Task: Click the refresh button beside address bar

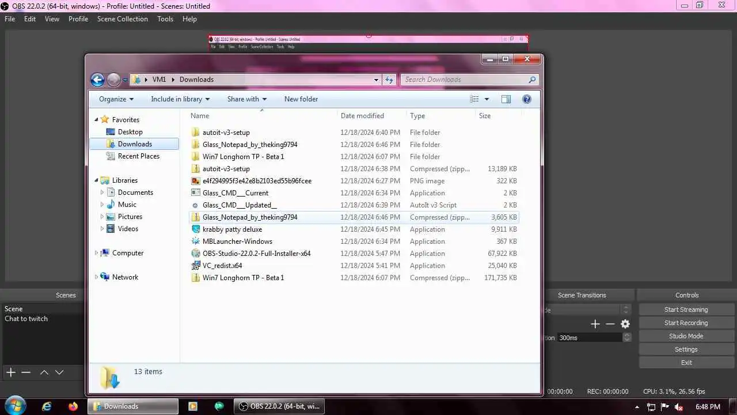Action: coord(389,80)
